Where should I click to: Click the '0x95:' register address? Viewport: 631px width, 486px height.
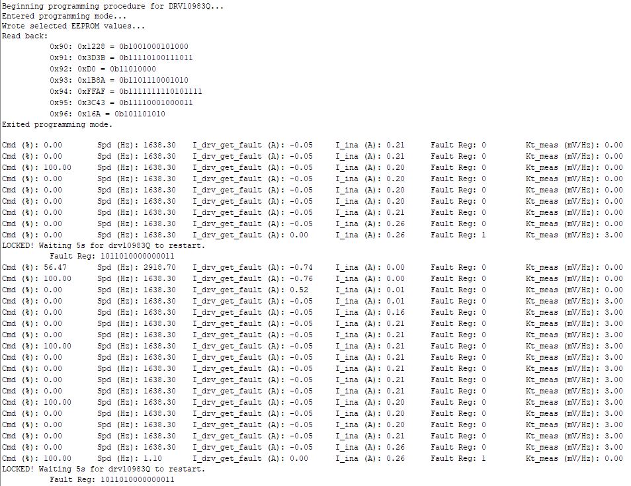[x=61, y=103]
